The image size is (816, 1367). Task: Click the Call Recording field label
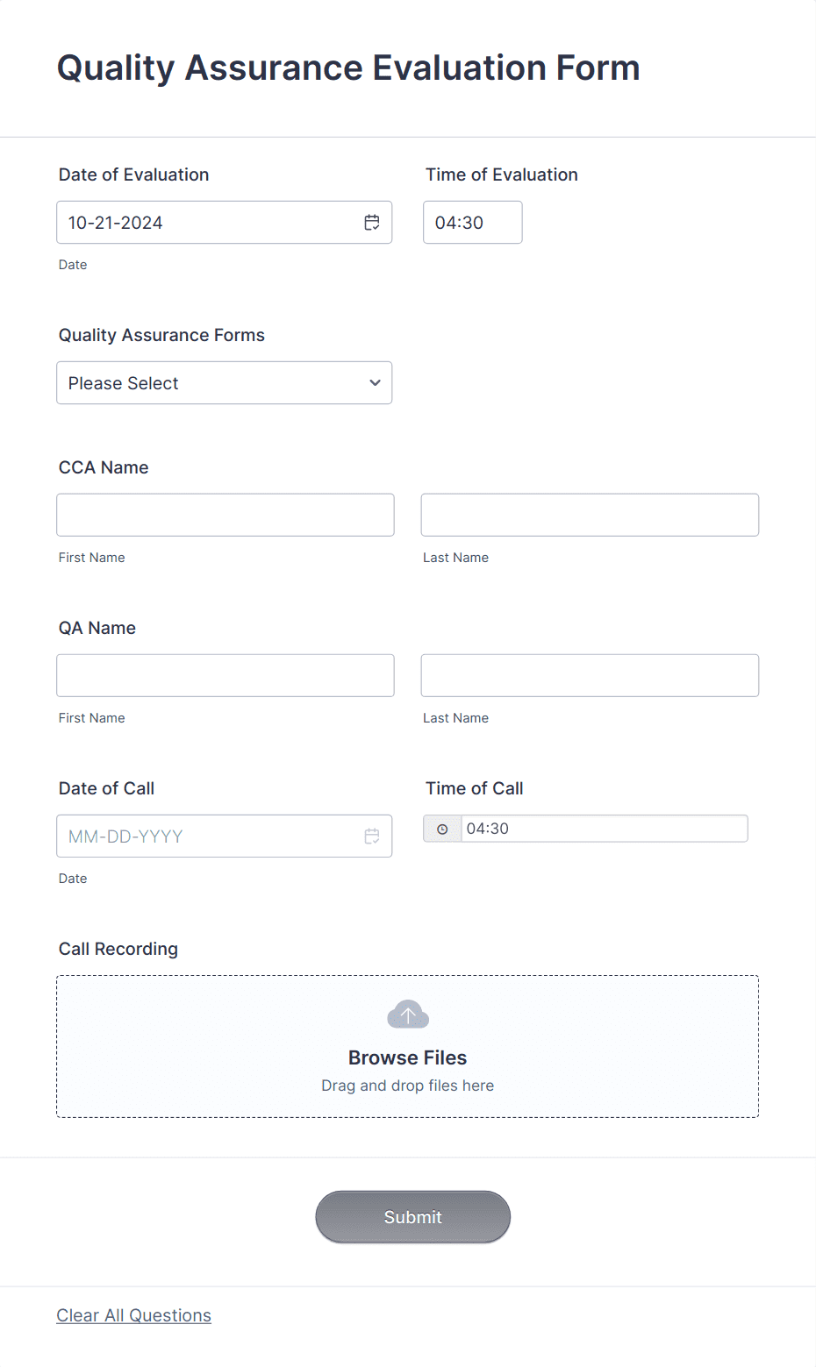coord(118,949)
